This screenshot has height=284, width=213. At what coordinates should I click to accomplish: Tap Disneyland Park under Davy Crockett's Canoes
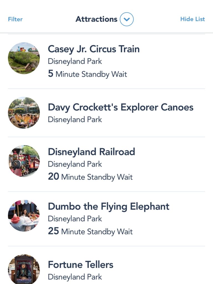(x=75, y=120)
